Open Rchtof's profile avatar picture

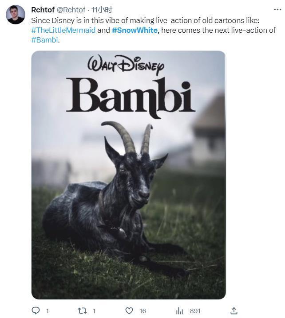[16, 15]
